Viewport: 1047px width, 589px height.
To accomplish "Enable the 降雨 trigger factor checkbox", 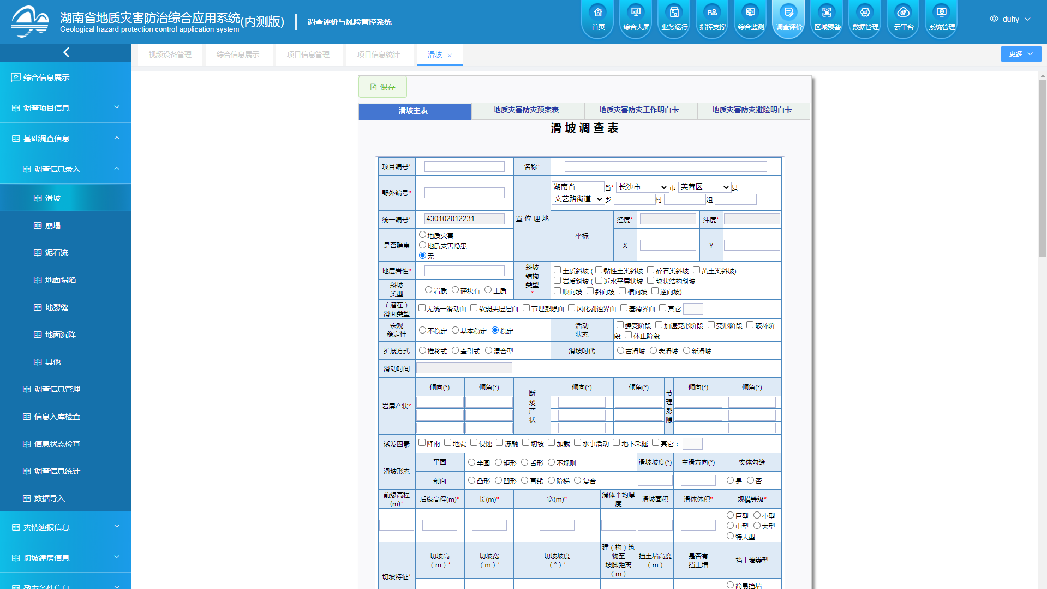I will [x=421, y=443].
